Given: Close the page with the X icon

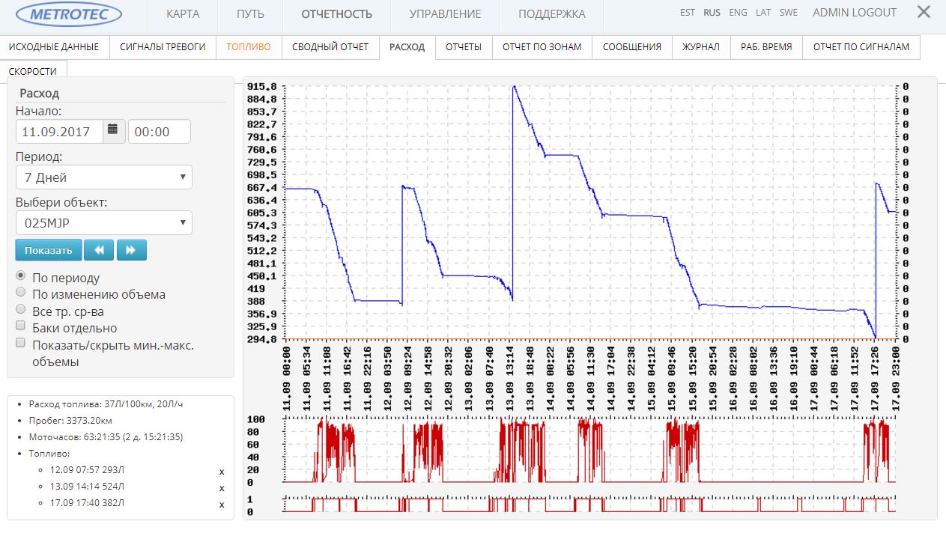Looking at the screenshot, I should [x=924, y=12].
